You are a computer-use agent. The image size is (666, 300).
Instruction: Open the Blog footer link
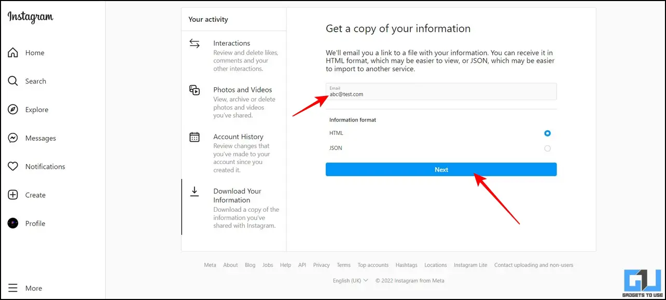[250, 265]
